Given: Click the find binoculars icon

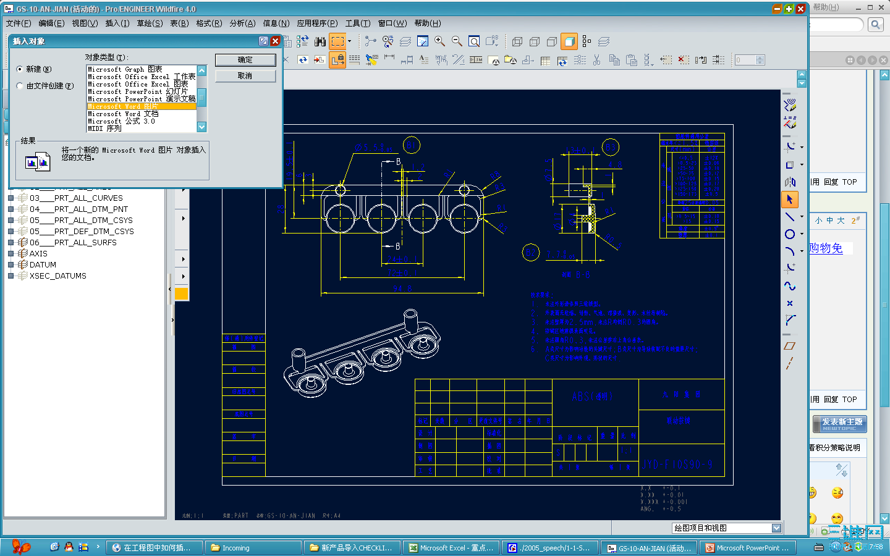Looking at the screenshot, I should (x=320, y=41).
